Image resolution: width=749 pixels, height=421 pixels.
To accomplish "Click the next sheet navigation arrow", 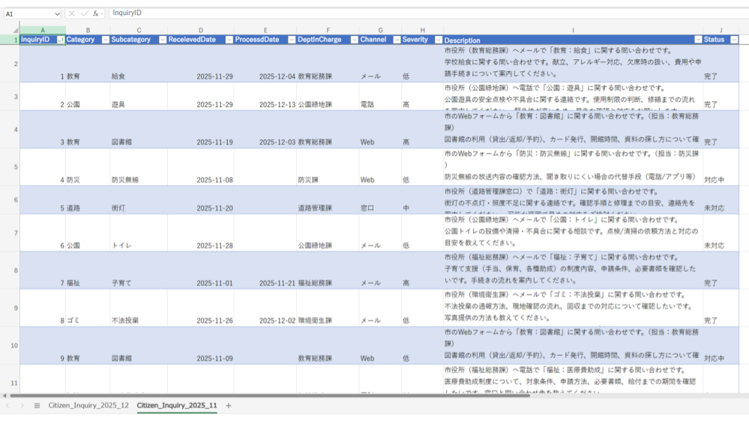I will [22, 405].
